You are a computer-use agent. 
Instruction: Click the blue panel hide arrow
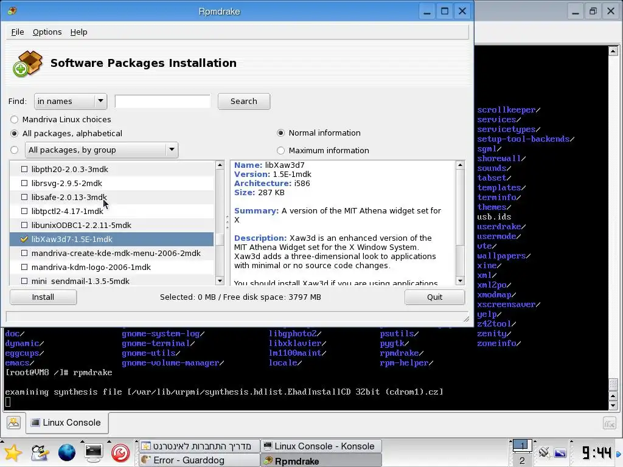(619, 454)
